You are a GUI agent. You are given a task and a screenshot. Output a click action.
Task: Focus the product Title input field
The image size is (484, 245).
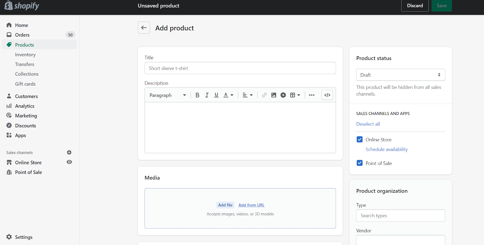(240, 68)
